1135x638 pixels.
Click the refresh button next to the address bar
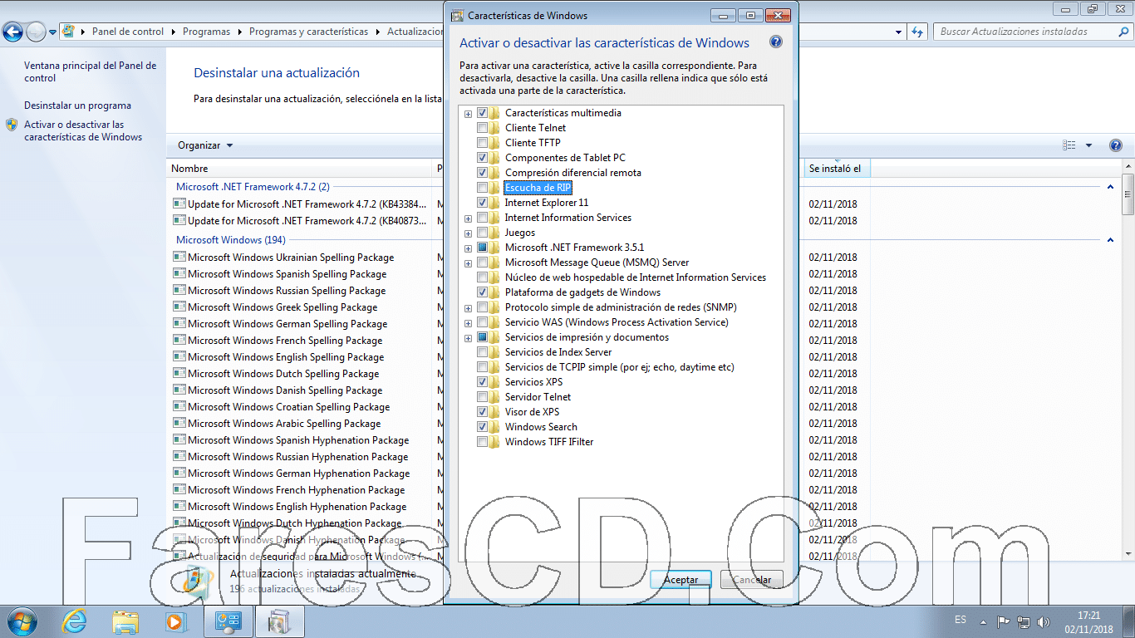tap(917, 32)
